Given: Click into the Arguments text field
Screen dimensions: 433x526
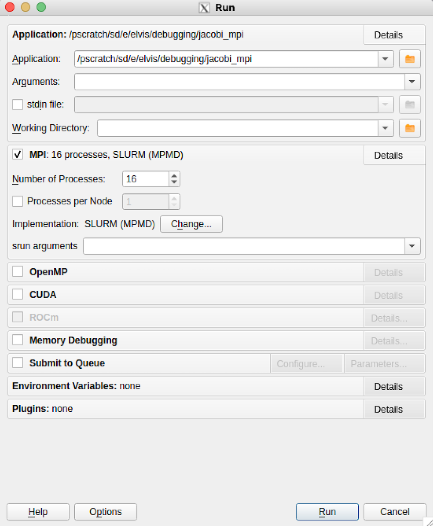Looking at the screenshot, I should [x=239, y=82].
